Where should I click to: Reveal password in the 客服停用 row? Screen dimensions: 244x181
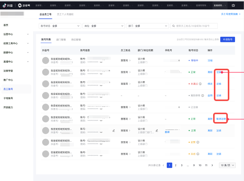[101, 97]
